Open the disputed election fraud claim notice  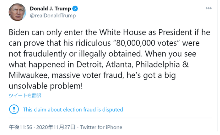pyautogui.click(x=73, y=109)
